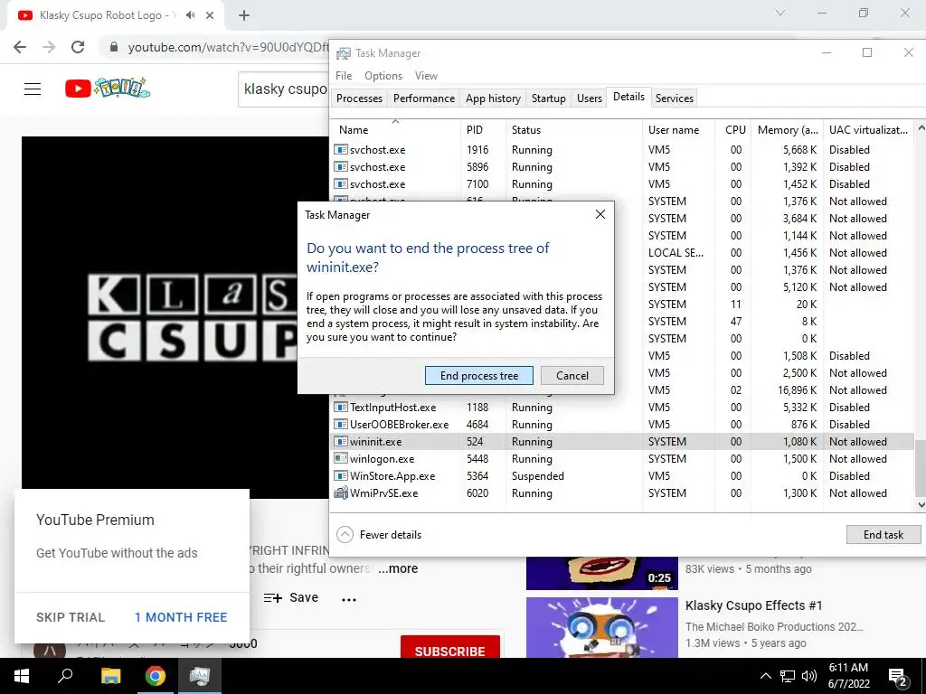The width and height of the screenshot is (926, 694).
Task: Click Task Manager details vertical scrollbar thumb
Action: (x=920, y=467)
